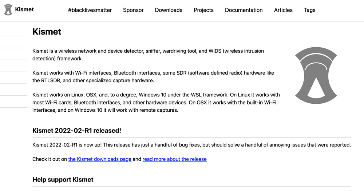The height and width of the screenshot is (191, 364).
Task: Click the Help support Kismet heading
Action: (x=63, y=180)
